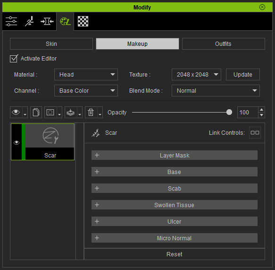
Task: Open the Blend Mode dropdown showing Normal
Action: point(216,90)
